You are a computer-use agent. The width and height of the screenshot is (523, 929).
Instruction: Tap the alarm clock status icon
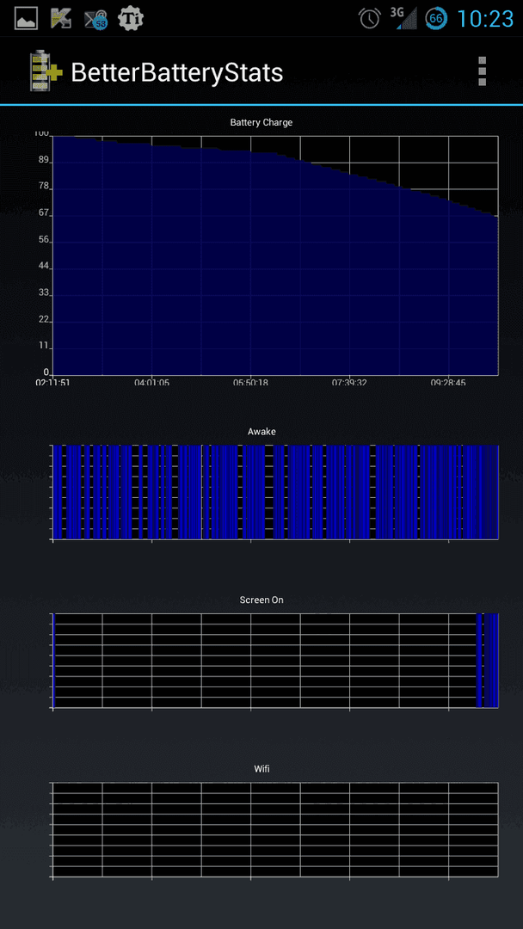370,19
